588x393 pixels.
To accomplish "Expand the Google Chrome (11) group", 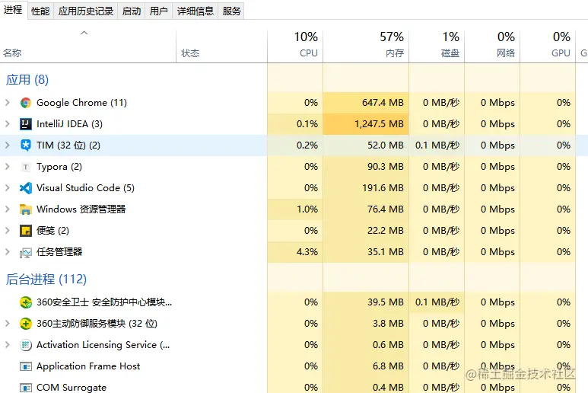I will pos(7,103).
